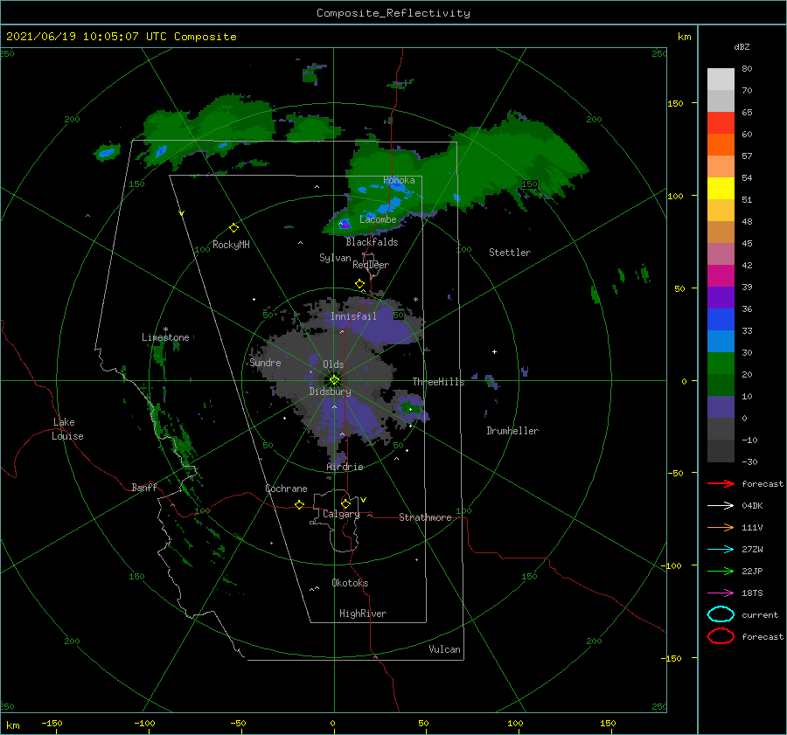Screen dimensions: 787x735
Task: Click the yellow 51 dBZ color swatch
Action: (721, 189)
